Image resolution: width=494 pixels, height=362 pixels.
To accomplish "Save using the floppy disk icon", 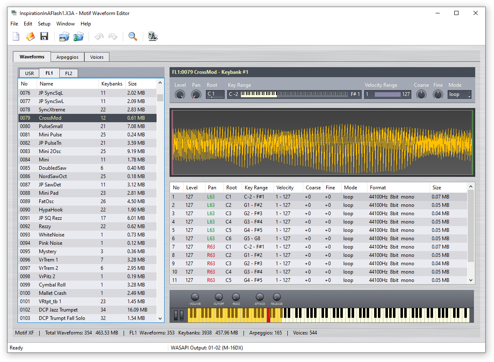I will pos(44,37).
